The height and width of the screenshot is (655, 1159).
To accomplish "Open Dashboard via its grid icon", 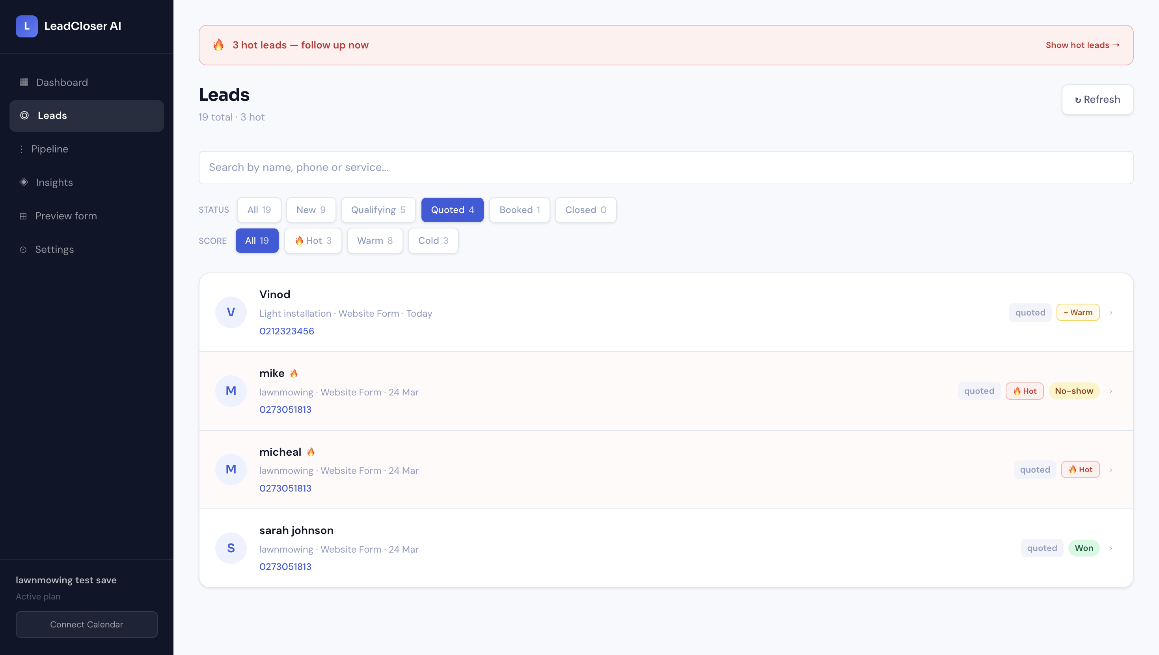I will 24,82.
